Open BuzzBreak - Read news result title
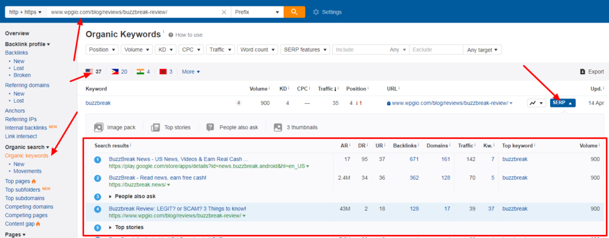The width and height of the screenshot is (609, 238). (x=157, y=177)
